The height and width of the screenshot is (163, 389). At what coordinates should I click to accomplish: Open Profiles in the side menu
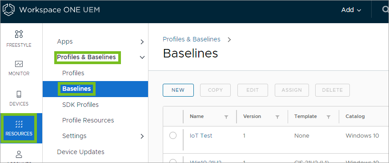[73, 73]
